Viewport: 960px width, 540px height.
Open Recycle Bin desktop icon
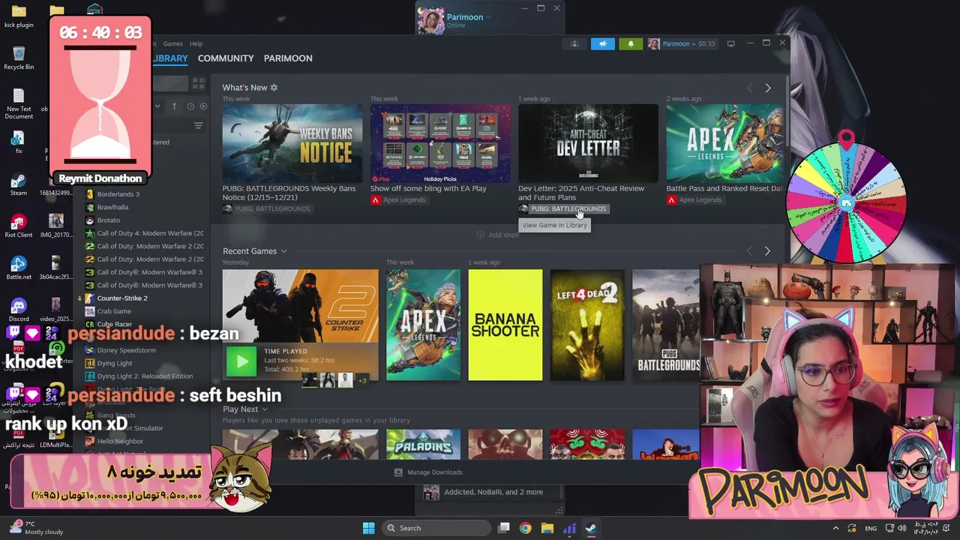[19, 58]
